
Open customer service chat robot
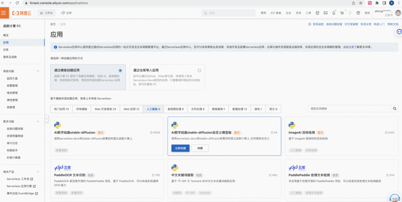(x=395, y=197)
